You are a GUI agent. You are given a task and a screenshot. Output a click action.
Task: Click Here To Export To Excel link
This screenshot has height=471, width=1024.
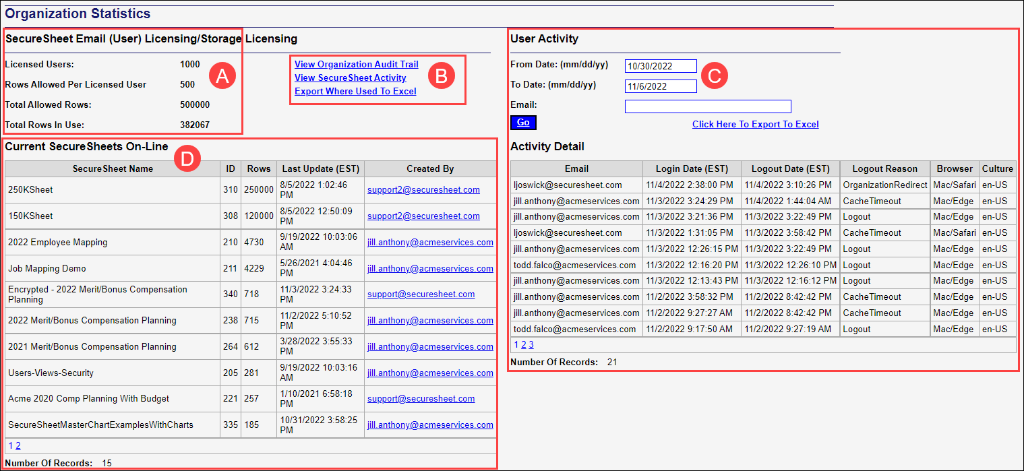click(755, 124)
